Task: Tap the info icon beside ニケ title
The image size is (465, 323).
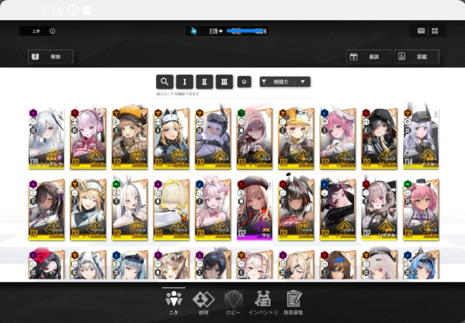Action: pos(52,31)
